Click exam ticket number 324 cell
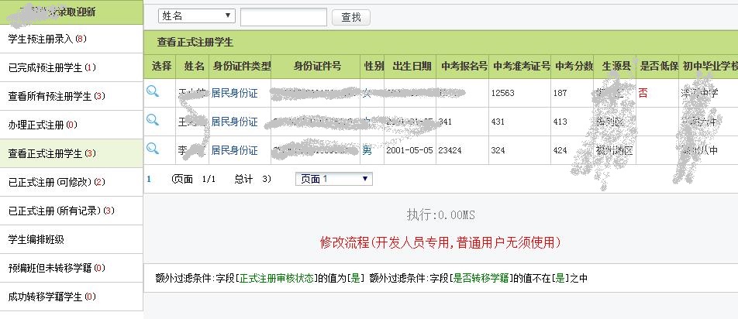738x319 pixels. pos(498,150)
